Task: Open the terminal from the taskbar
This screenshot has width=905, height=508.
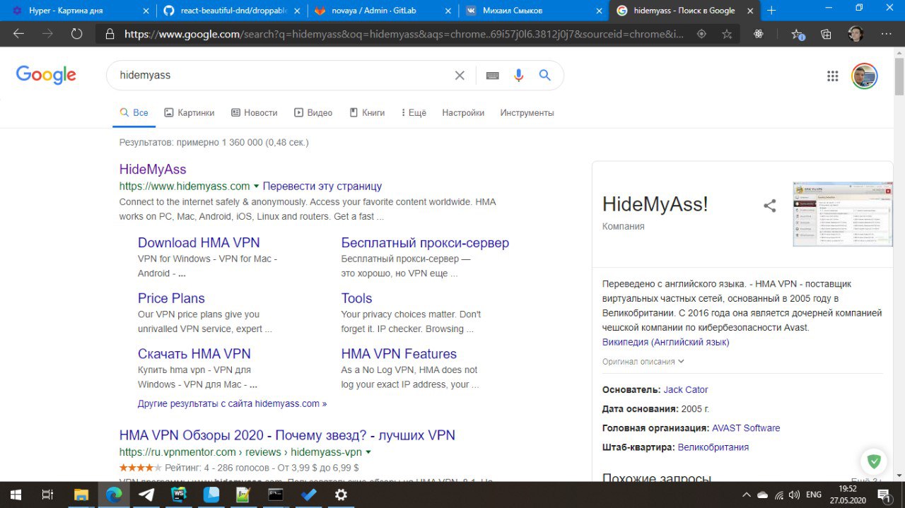Action: tap(276, 495)
